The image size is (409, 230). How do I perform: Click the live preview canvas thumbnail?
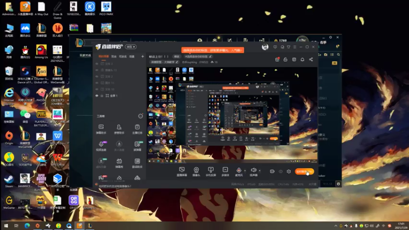pos(232,114)
